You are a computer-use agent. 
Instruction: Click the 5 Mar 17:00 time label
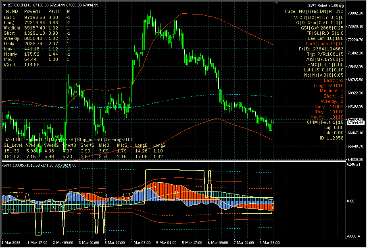192,243
